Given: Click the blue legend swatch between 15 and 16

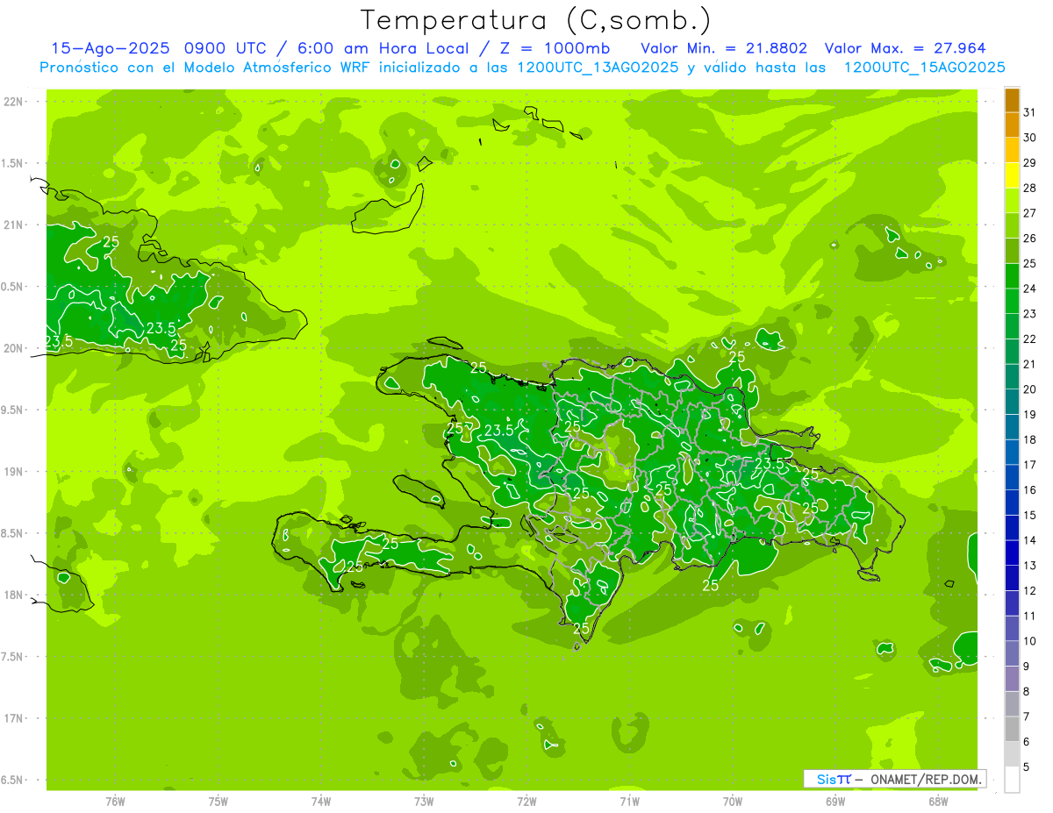Looking at the screenshot, I should (1012, 503).
